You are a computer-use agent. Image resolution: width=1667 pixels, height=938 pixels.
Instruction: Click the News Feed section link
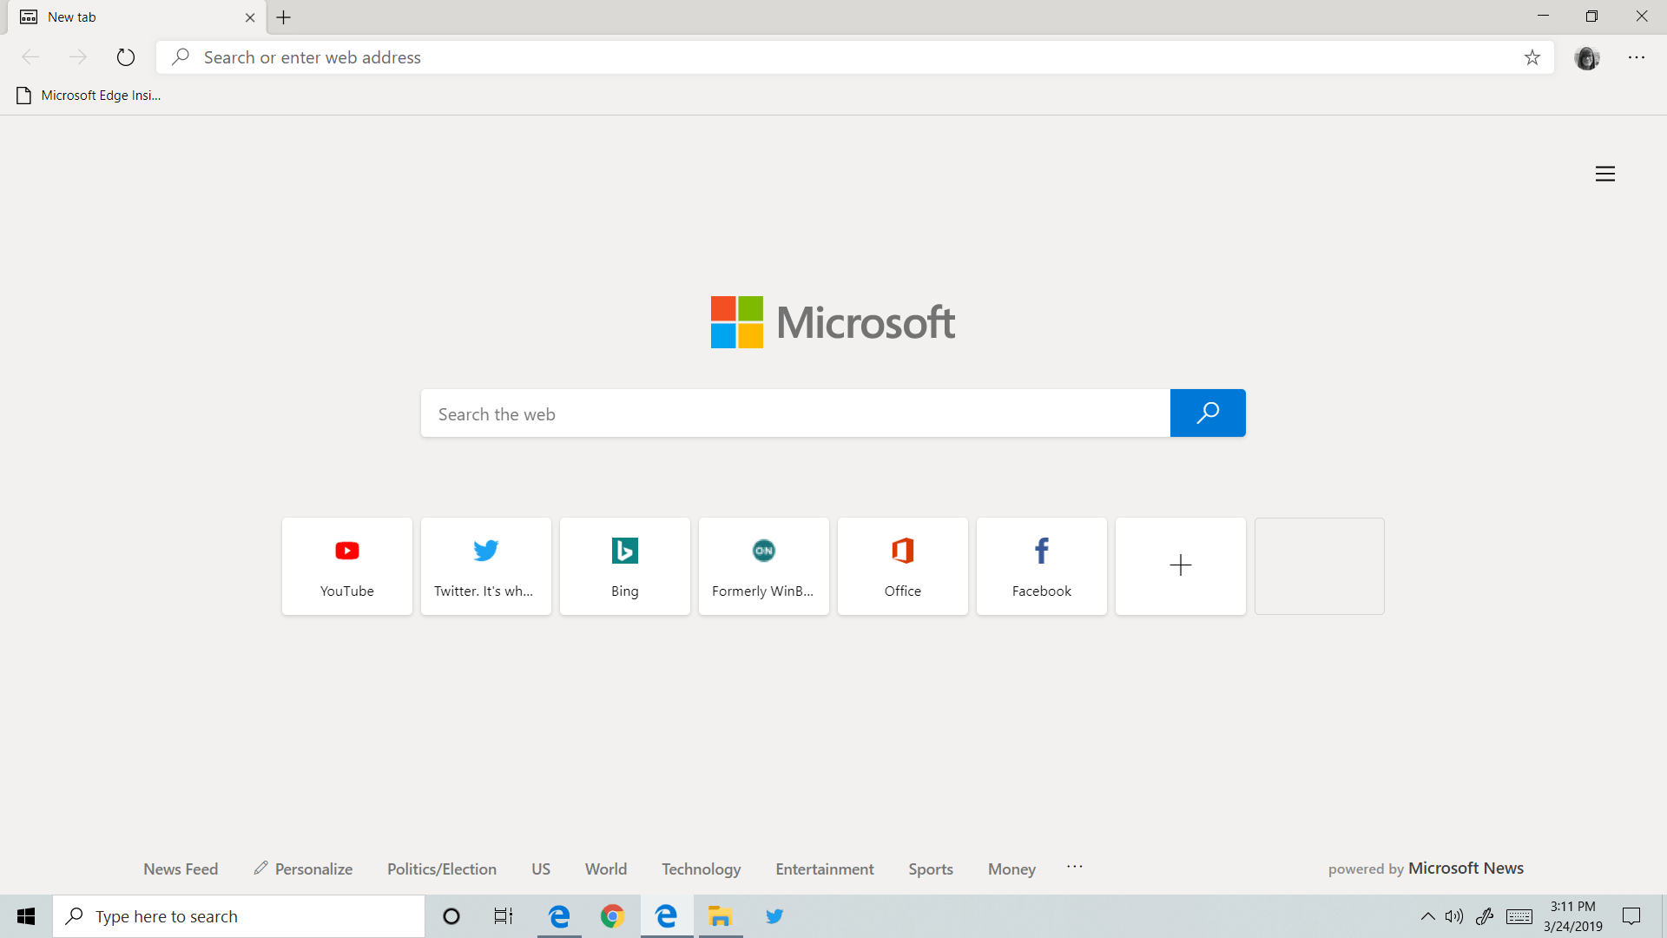pos(180,869)
